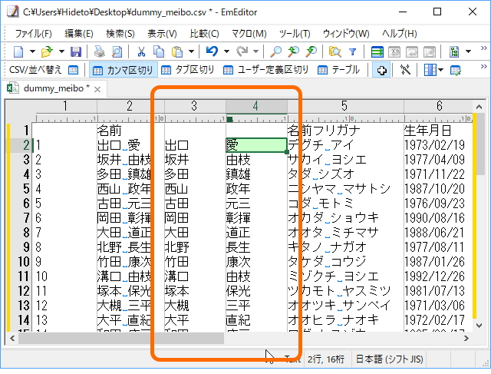Click the adjust separators wand icon
This screenshot has height=374, width=491.
[x=405, y=70]
